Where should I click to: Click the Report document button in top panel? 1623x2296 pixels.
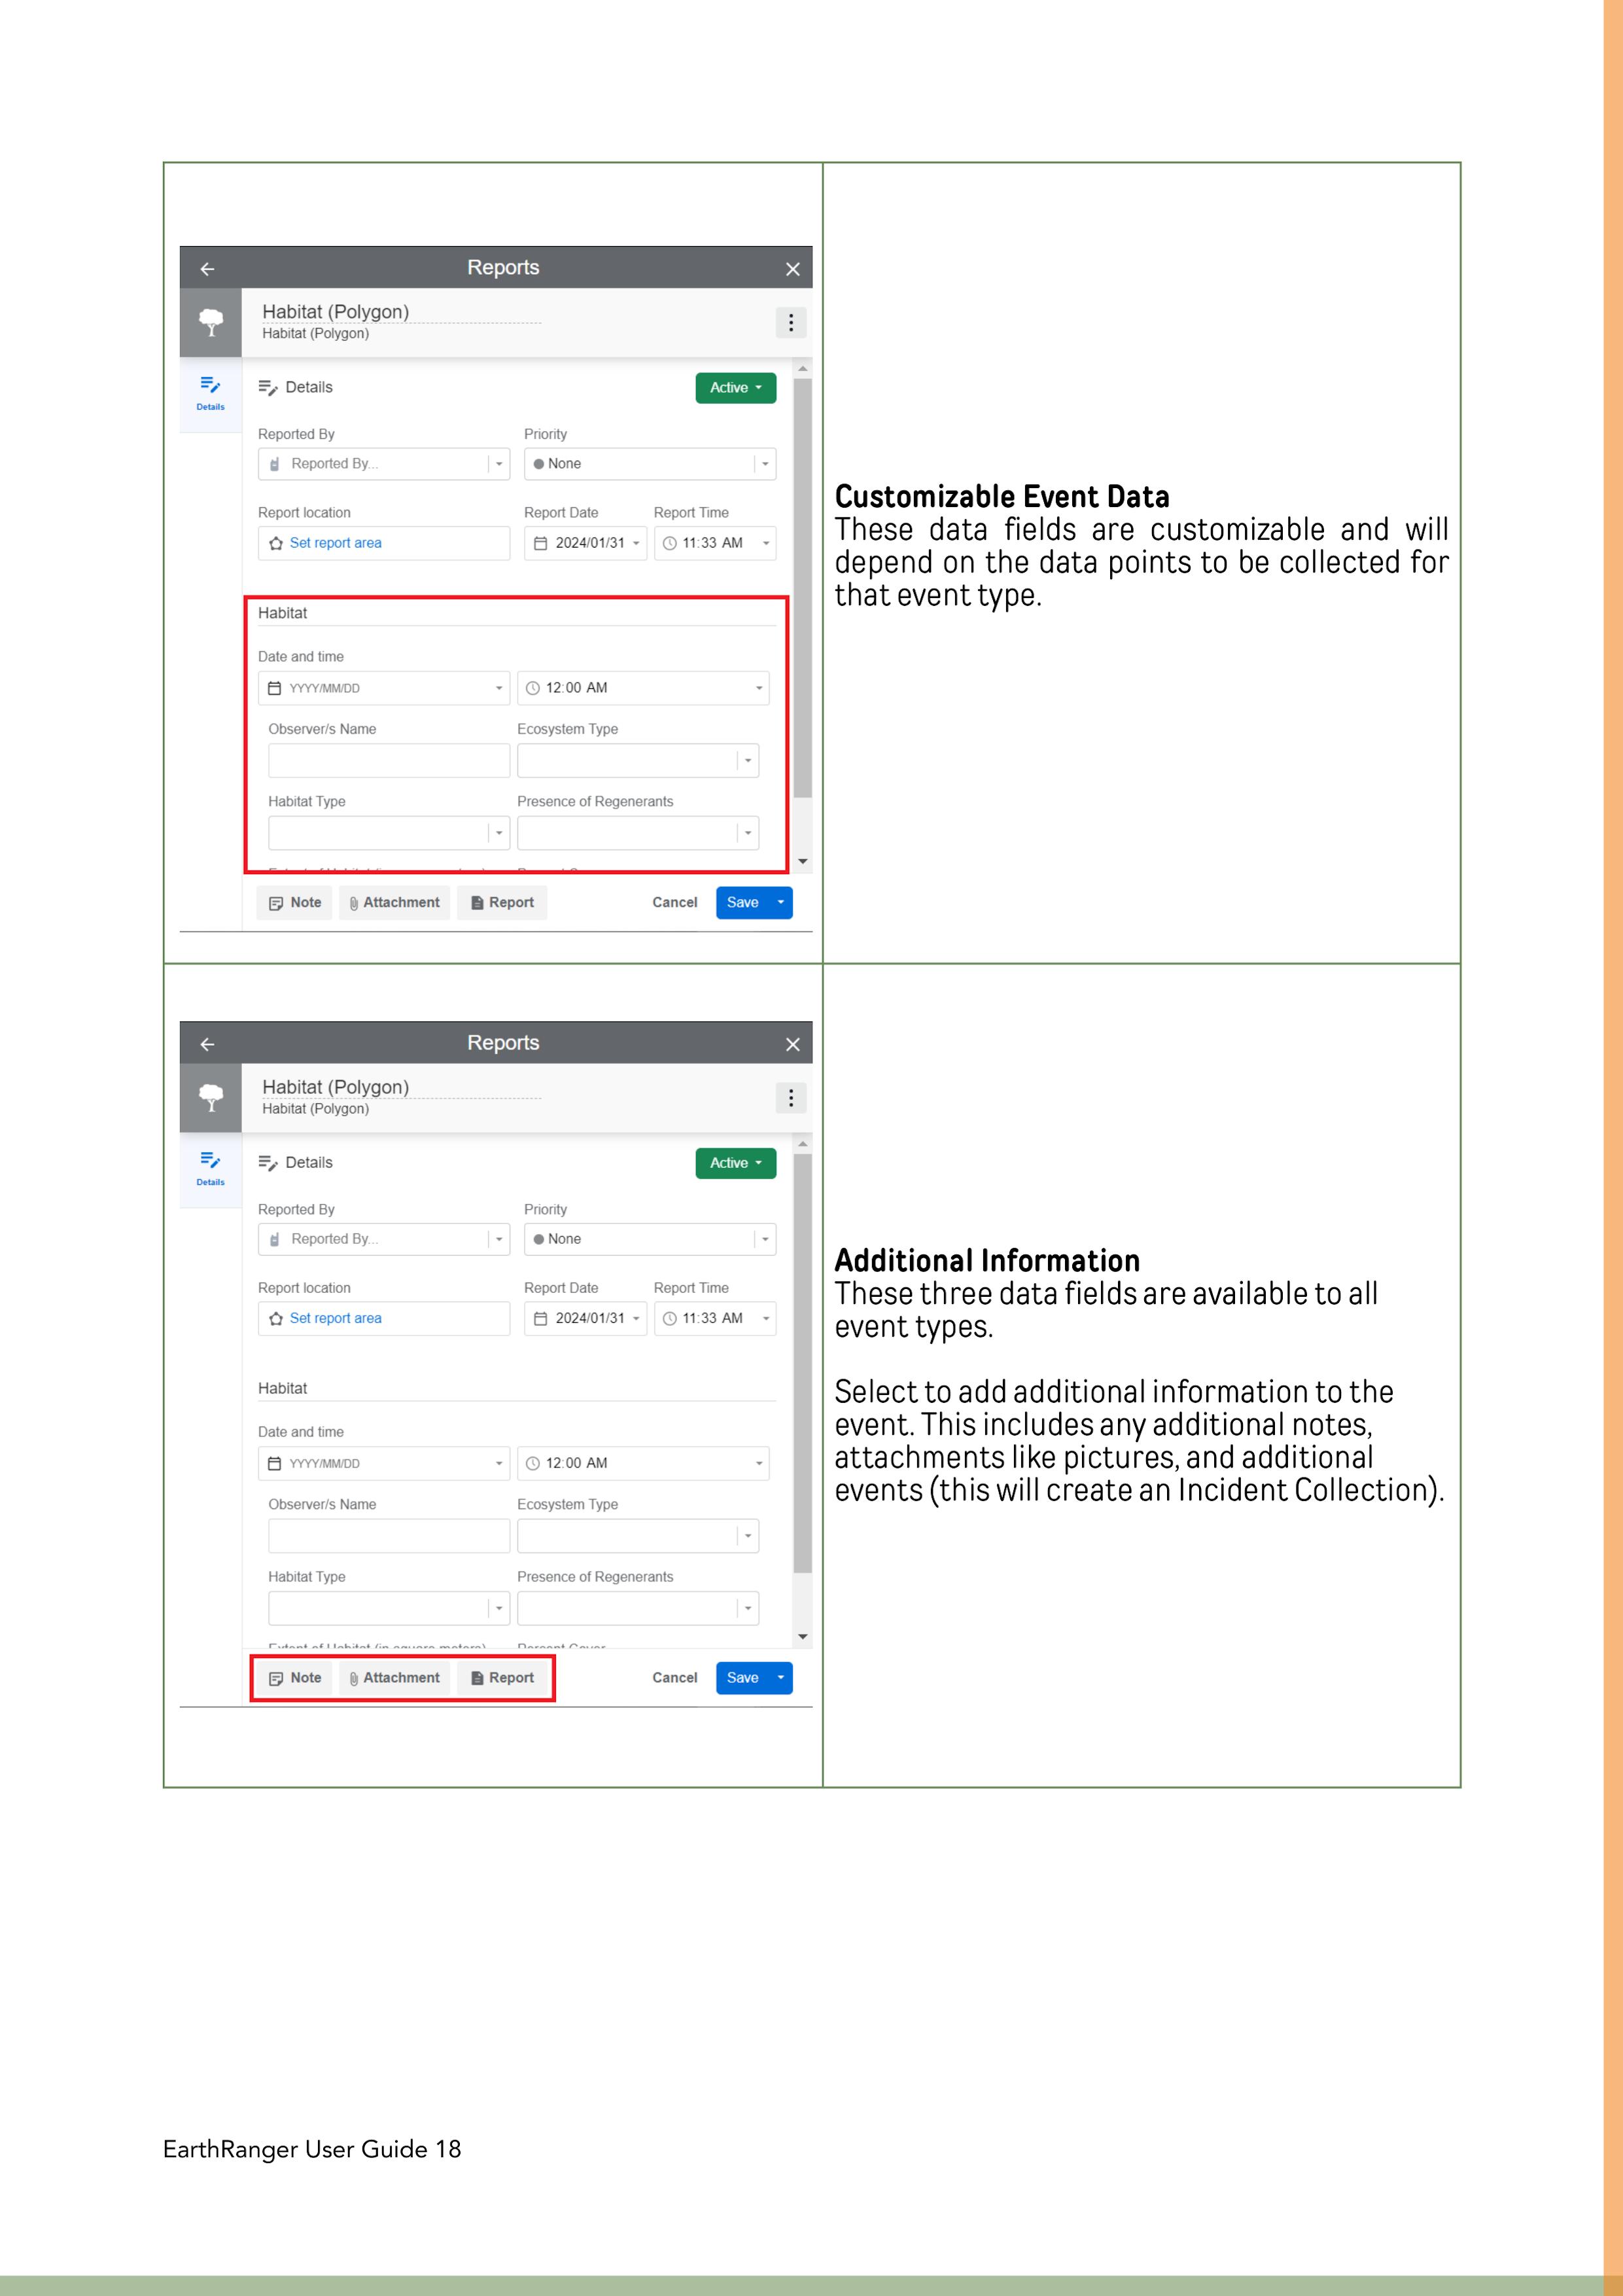(x=502, y=902)
